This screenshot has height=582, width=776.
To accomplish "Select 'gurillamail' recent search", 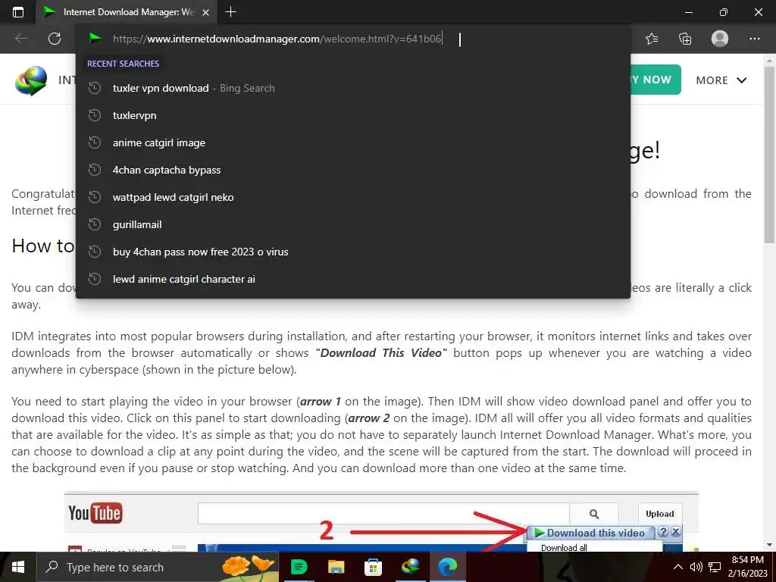I will [x=353, y=224].
